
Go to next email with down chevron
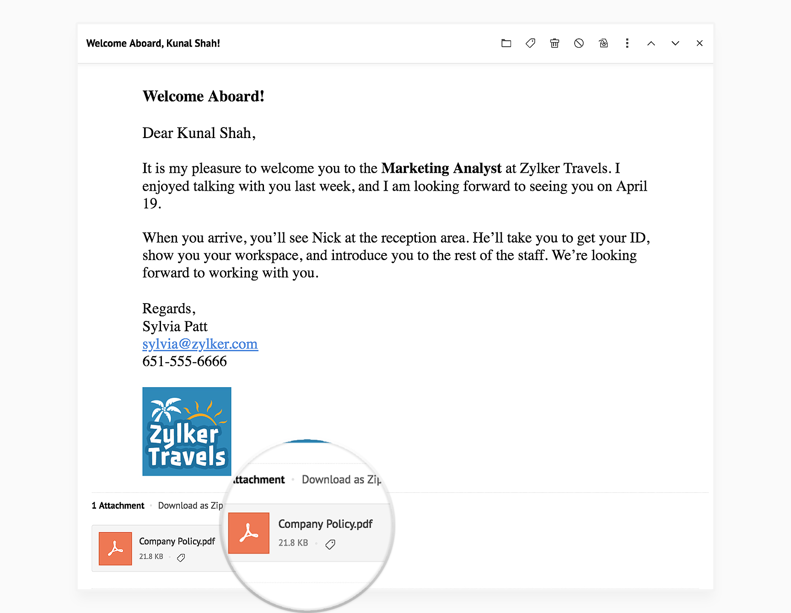tap(675, 43)
